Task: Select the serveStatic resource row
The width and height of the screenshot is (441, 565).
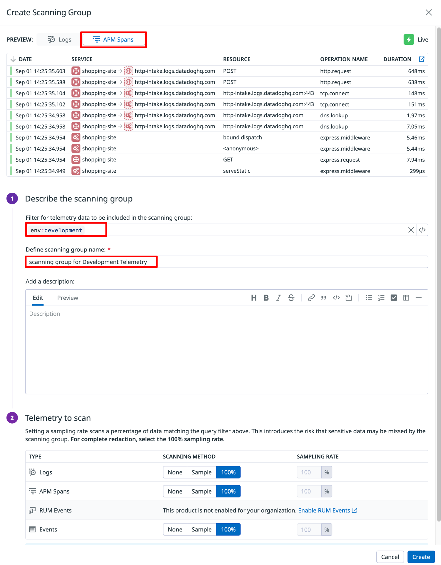Action: tap(217, 171)
